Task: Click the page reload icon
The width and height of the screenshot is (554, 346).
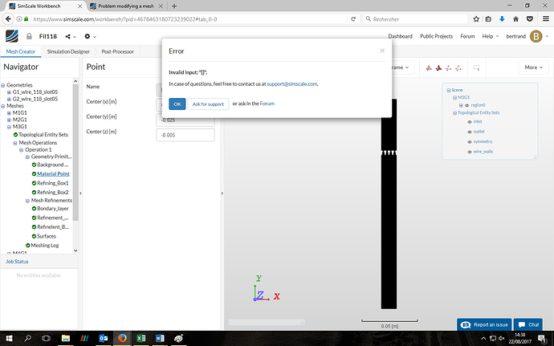Action: [x=353, y=19]
